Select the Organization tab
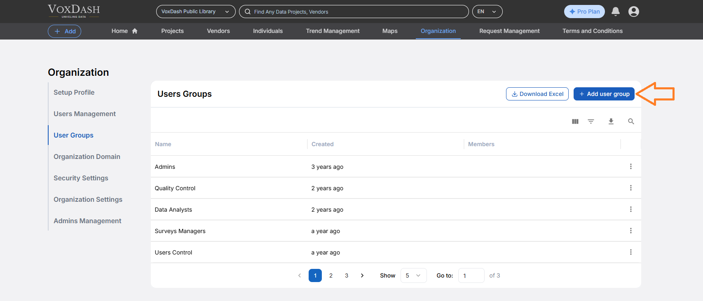This screenshot has width=703, height=301. [438, 31]
